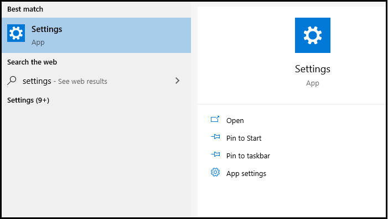This screenshot has height=219, width=388.
Task: Click the 'App' subtitle in best match row
Action: (x=38, y=42)
